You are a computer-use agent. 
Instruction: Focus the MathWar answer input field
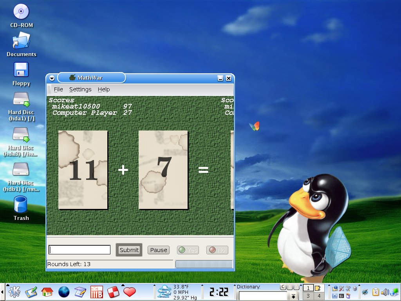coord(79,250)
